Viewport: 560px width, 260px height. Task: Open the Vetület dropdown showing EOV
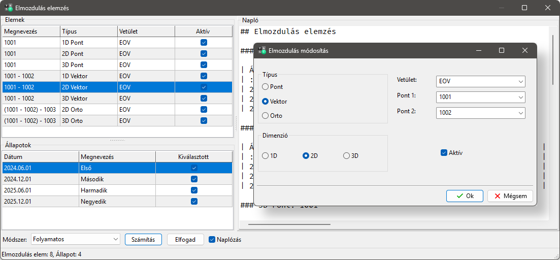[x=481, y=81]
